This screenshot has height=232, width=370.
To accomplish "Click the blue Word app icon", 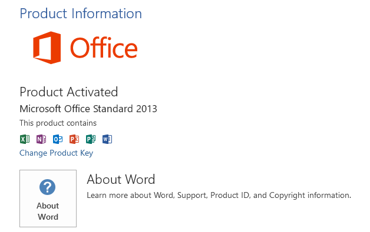I will coord(107,139).
